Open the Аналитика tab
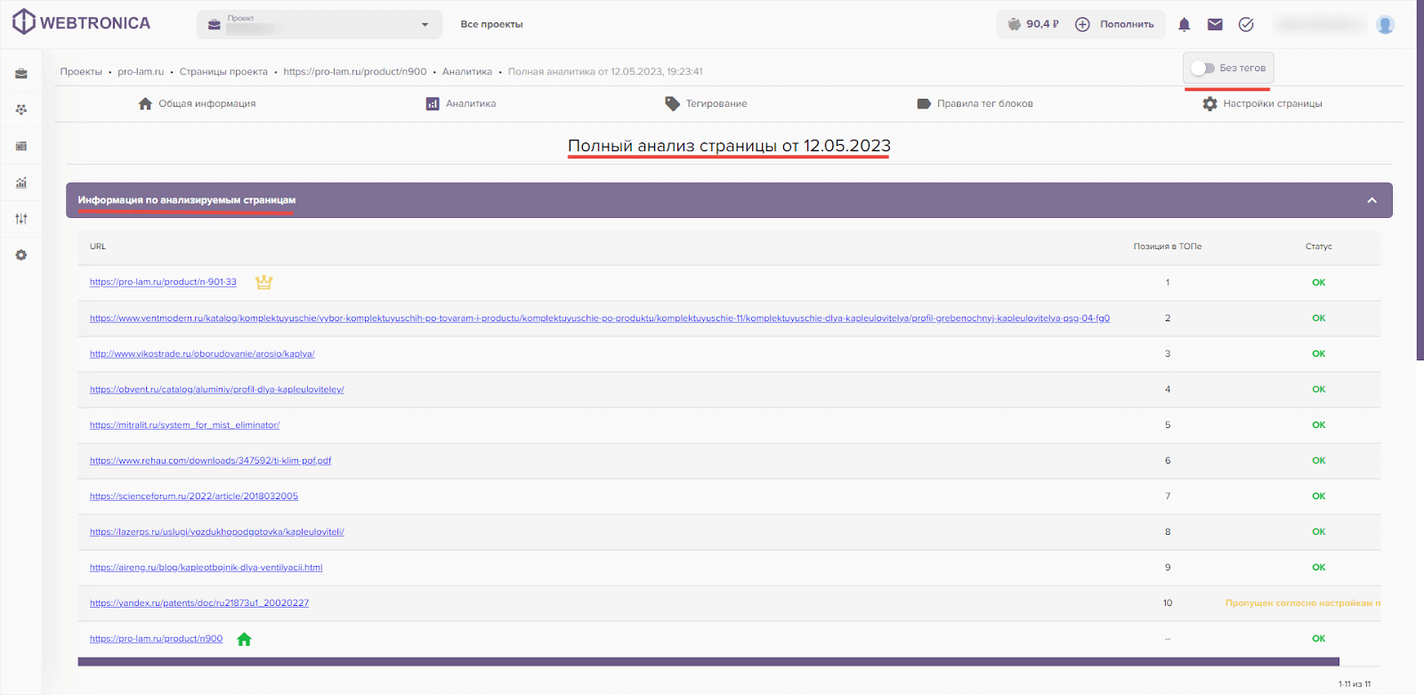This screenshot has height=695, width=1424. tap(460, 103)
